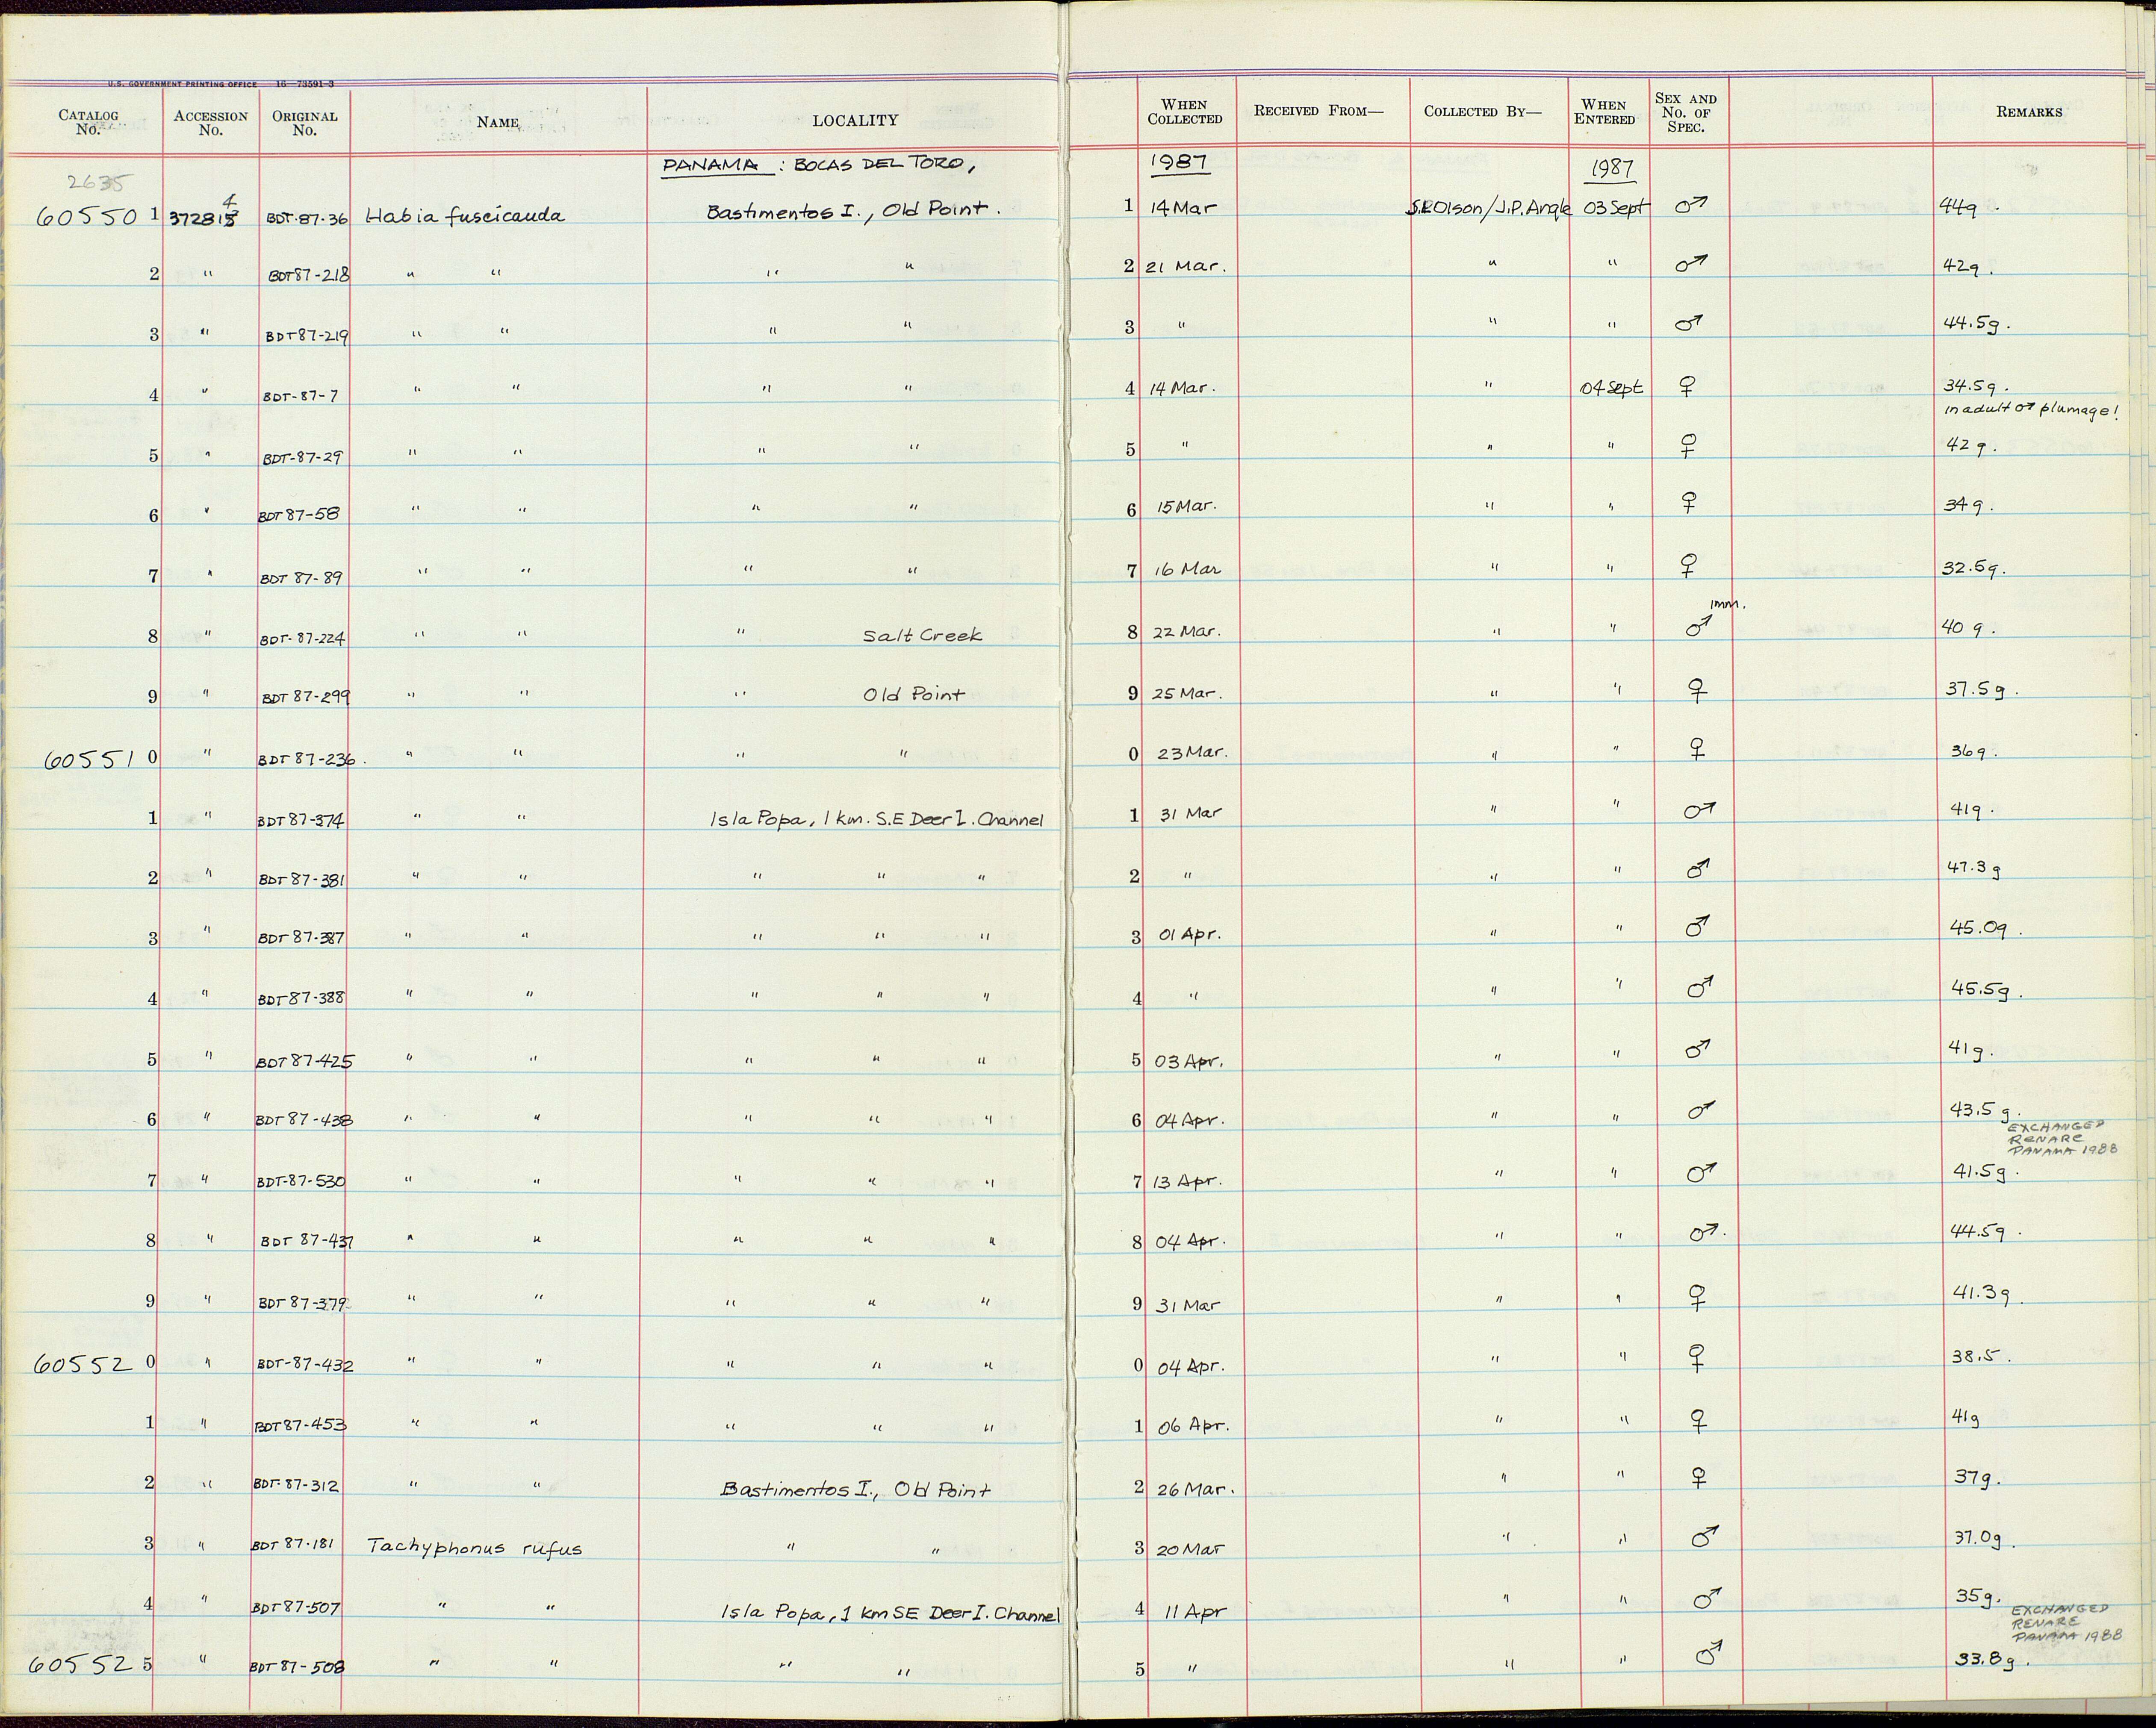Click collected date '13 Apr.'
This screenshot has height=1728, width=2156.
[1188, 1182]
